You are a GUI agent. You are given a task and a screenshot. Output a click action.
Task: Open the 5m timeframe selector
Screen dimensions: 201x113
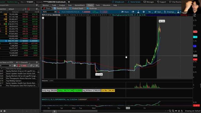pyautogui.click(x=150, y=12)
